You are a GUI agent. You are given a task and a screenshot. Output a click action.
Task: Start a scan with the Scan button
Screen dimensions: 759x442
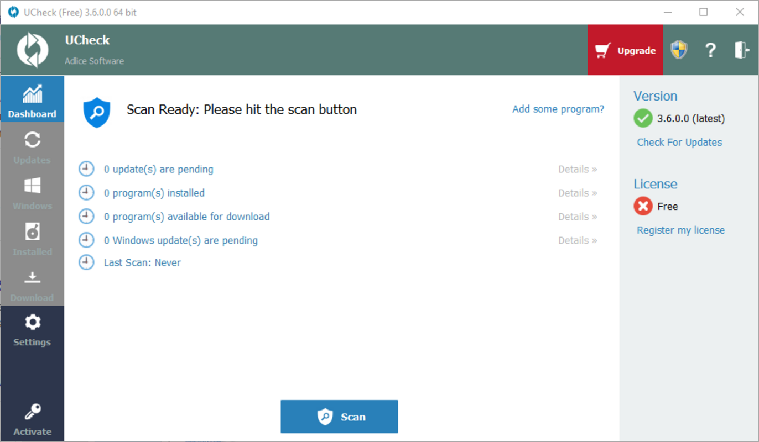[339, 417]
